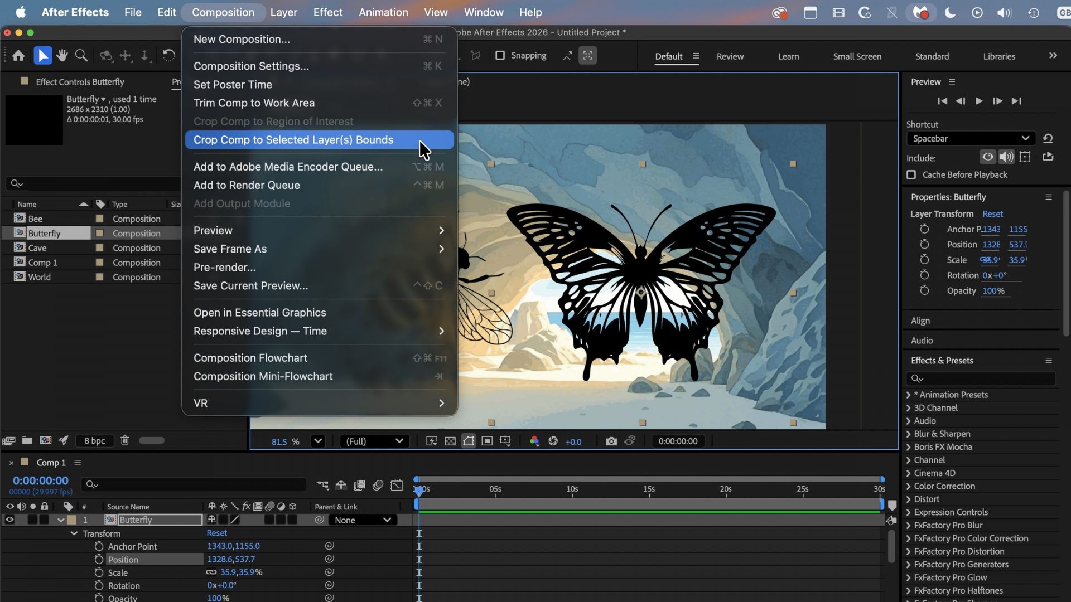Adjust the Exposure value showing +0.0
This screenshot has width=1071, height=602.
[x=573, y=441]
